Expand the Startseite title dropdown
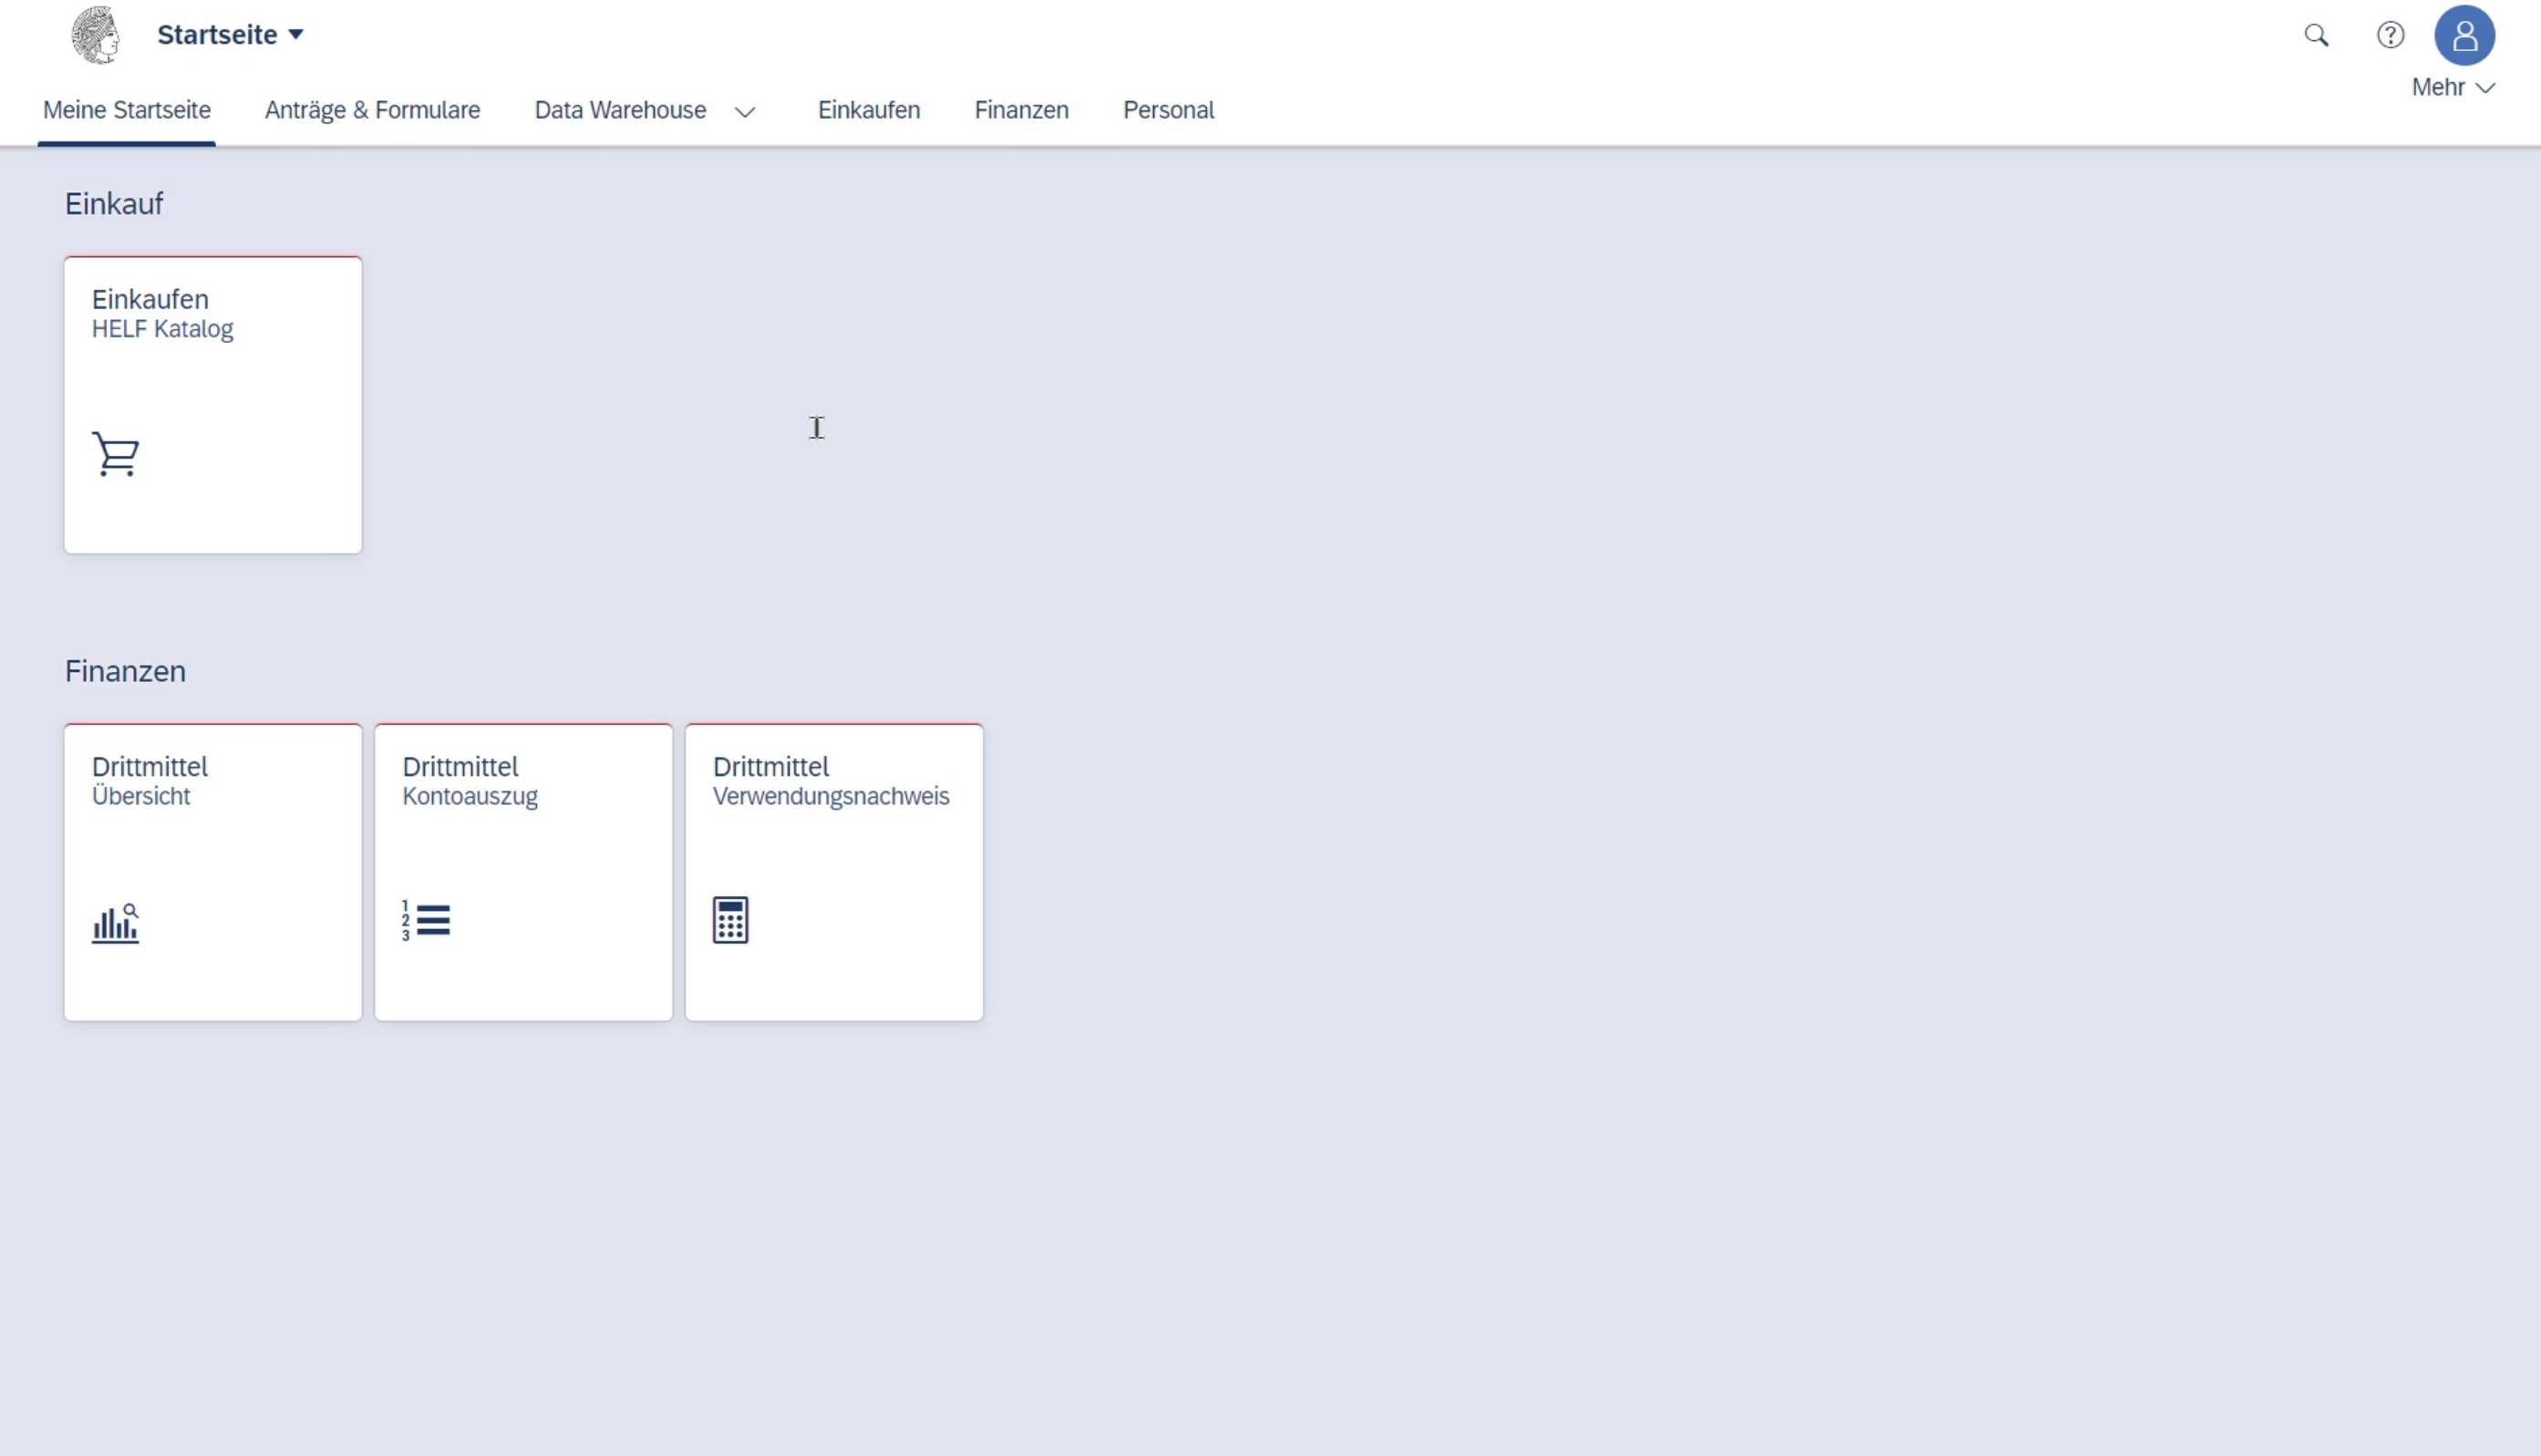The width and height of the screenshot is (2541, 1456). point(296,34)
